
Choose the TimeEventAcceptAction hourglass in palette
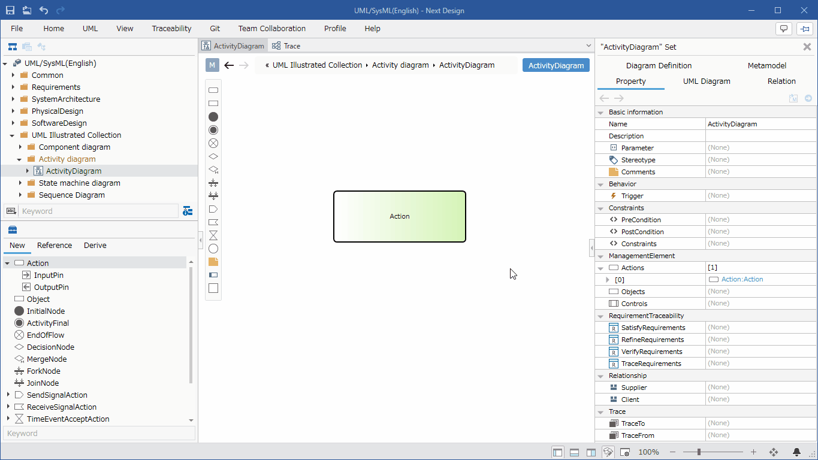pos(213,235)
